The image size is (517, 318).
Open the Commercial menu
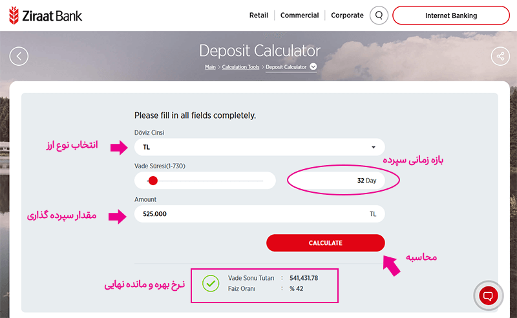point(300,15)
